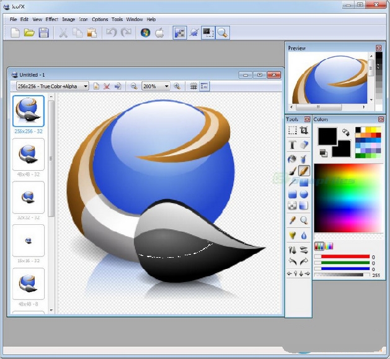Collapse the Colors panel
390x359 pixels.
coord(381,119)
